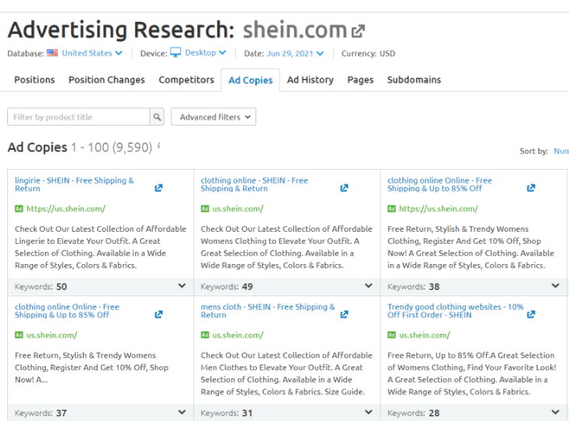Open ad title lingirie - SHEIN - Free Shipping
Image resolution: width=569 pixels, height=421 pixels.
point(74,184)
